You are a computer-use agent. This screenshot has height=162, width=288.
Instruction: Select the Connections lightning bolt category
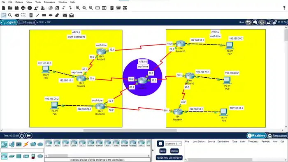click(26, 144)
